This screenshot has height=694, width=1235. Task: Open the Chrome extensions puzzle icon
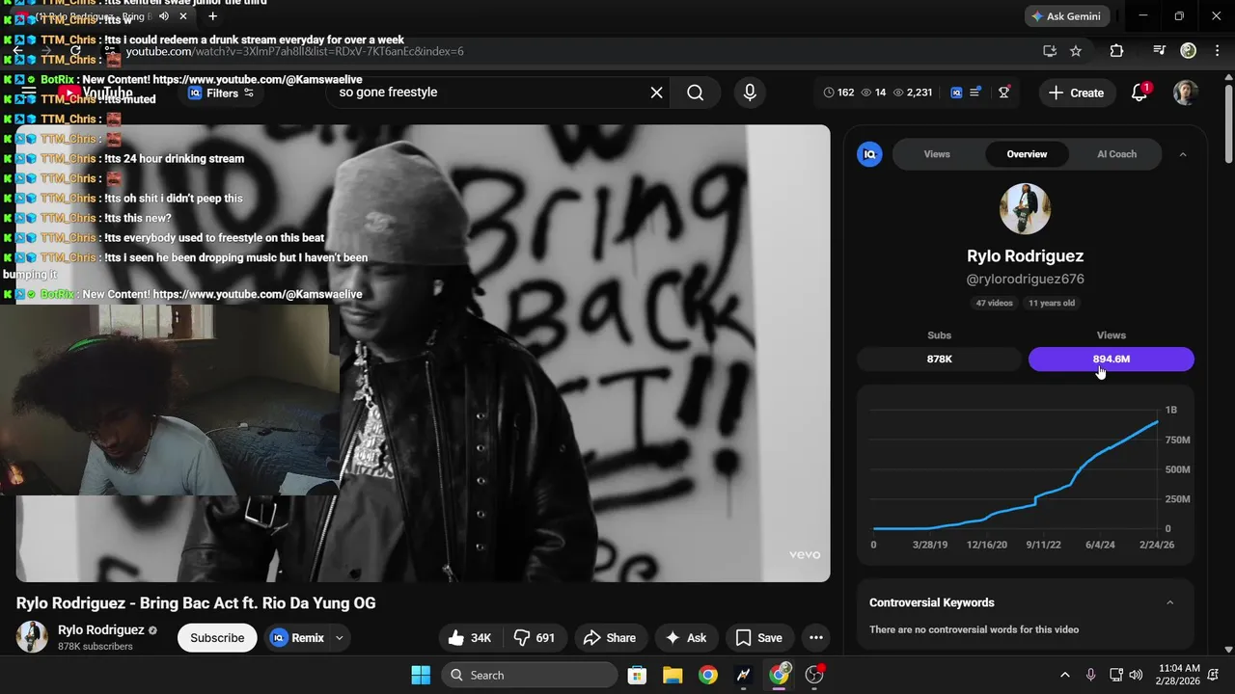[x=1117, y=51]
